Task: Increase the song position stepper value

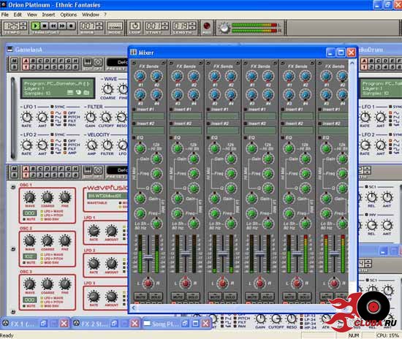Action: point(99,24)
